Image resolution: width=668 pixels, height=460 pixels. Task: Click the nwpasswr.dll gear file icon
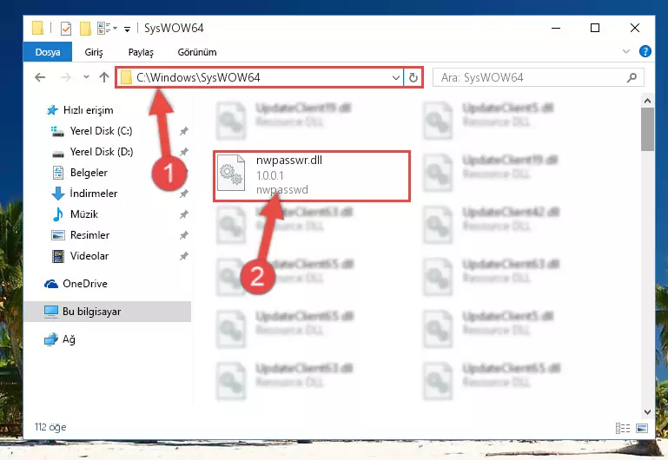tap(231, 173)
